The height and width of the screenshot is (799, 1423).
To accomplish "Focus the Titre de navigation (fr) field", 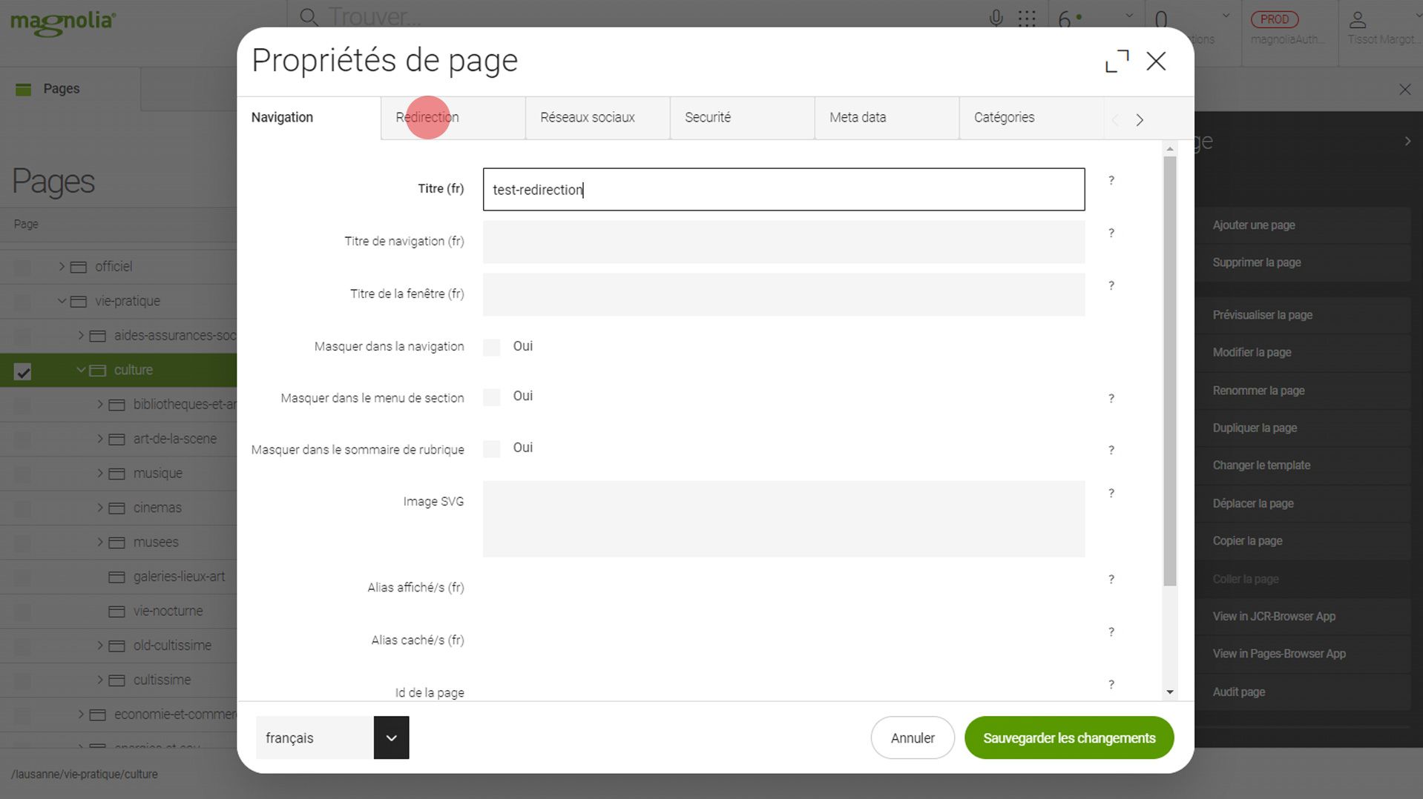I will [783, 242].
